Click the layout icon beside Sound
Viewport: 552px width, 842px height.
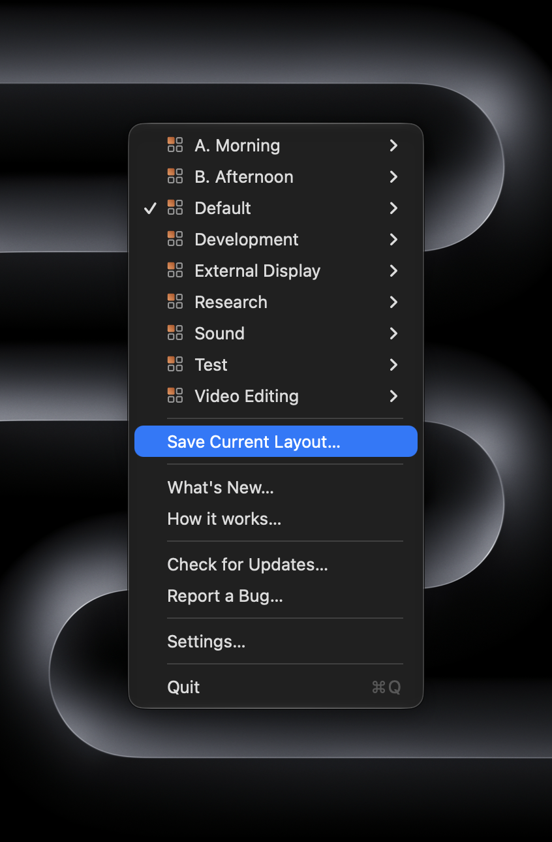tap(175, 333)
